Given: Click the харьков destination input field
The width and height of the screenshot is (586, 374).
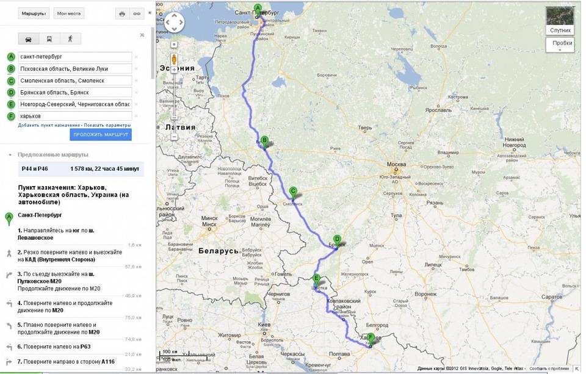Looking at the screenshot, I should point(75,116).
